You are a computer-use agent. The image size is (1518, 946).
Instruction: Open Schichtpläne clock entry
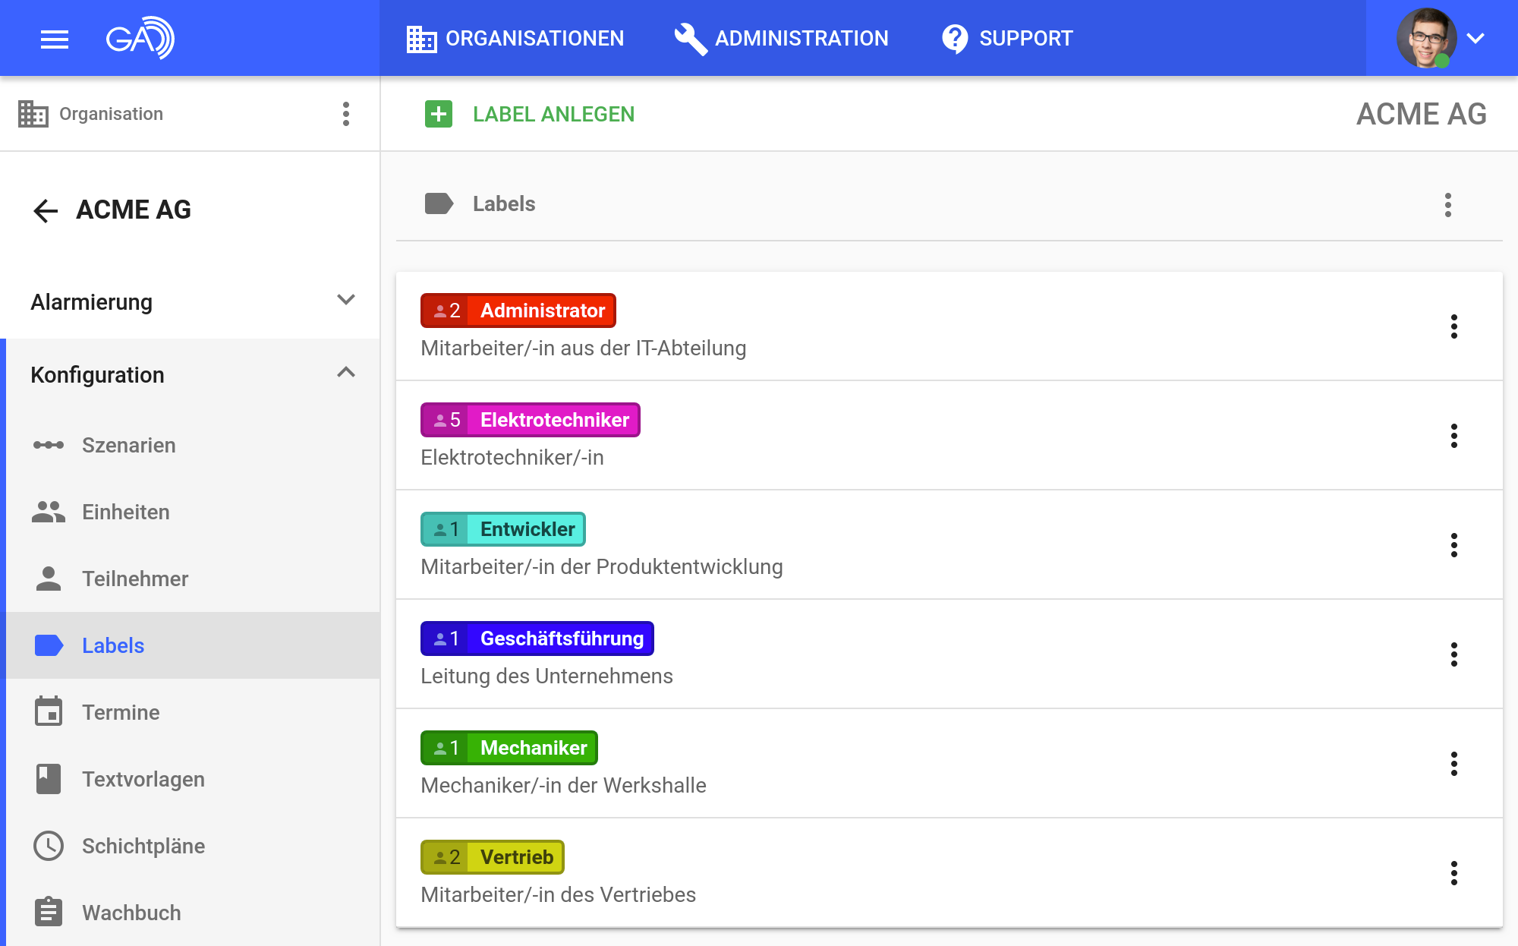pos(49,846)
